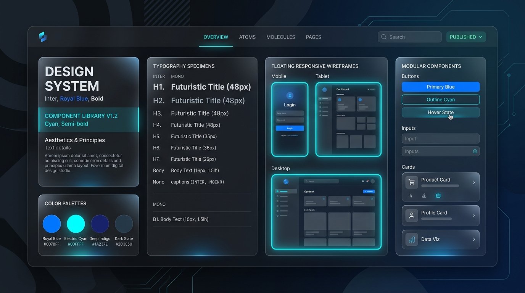Click the first 'Input' text field
525x293 pixels.
tap(441, 138)
